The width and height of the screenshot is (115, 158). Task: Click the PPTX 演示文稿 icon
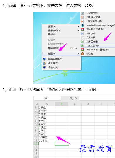82,21
